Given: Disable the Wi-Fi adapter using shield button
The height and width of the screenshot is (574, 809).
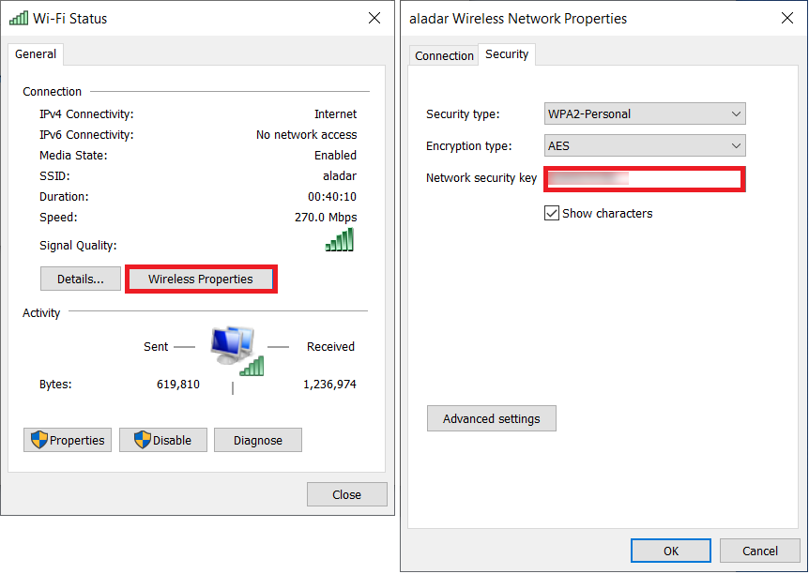Looking at the screenshot, I should pyautogui.click(x=163, y=440).
